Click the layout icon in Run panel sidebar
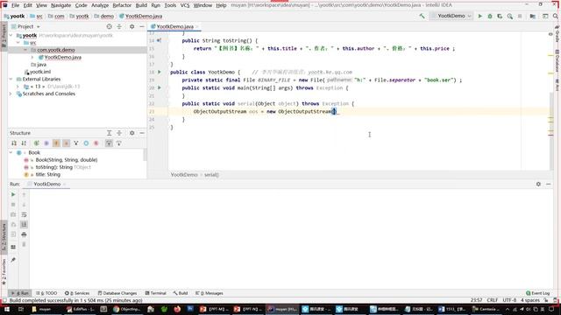561x315 pixels. [x=13, y=247]
